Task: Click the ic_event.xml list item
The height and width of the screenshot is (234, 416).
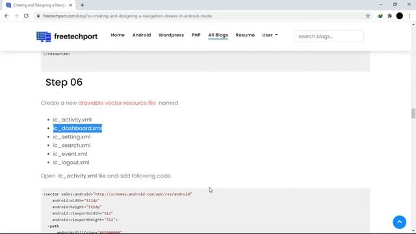Action: coord(70,154)
